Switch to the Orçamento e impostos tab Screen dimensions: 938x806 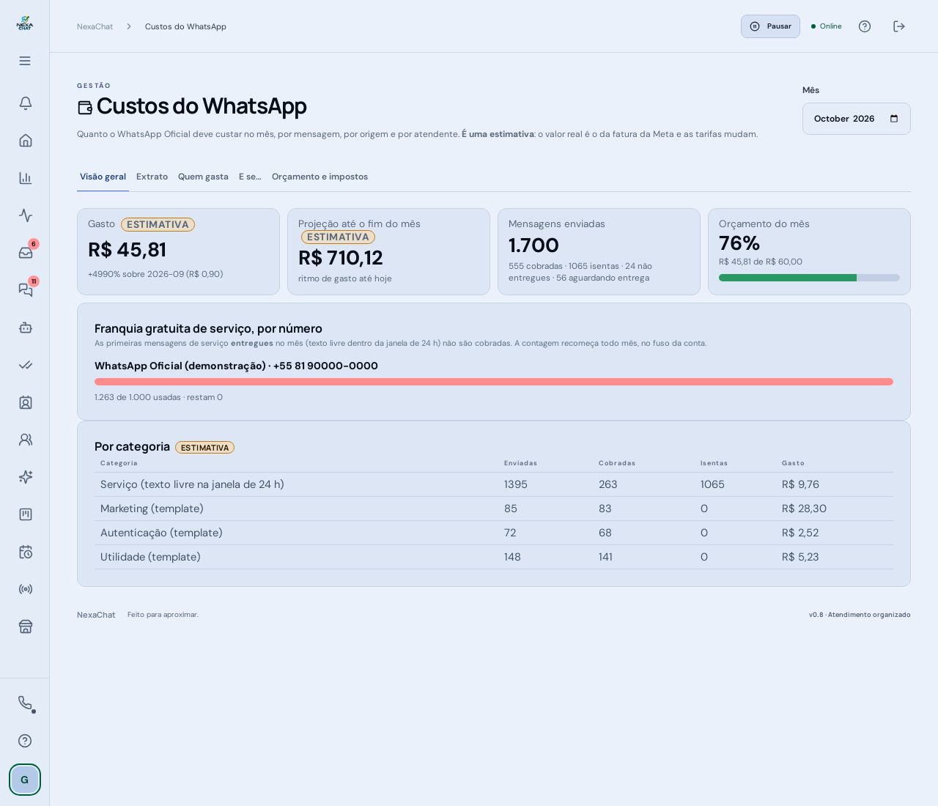[320, 177]
